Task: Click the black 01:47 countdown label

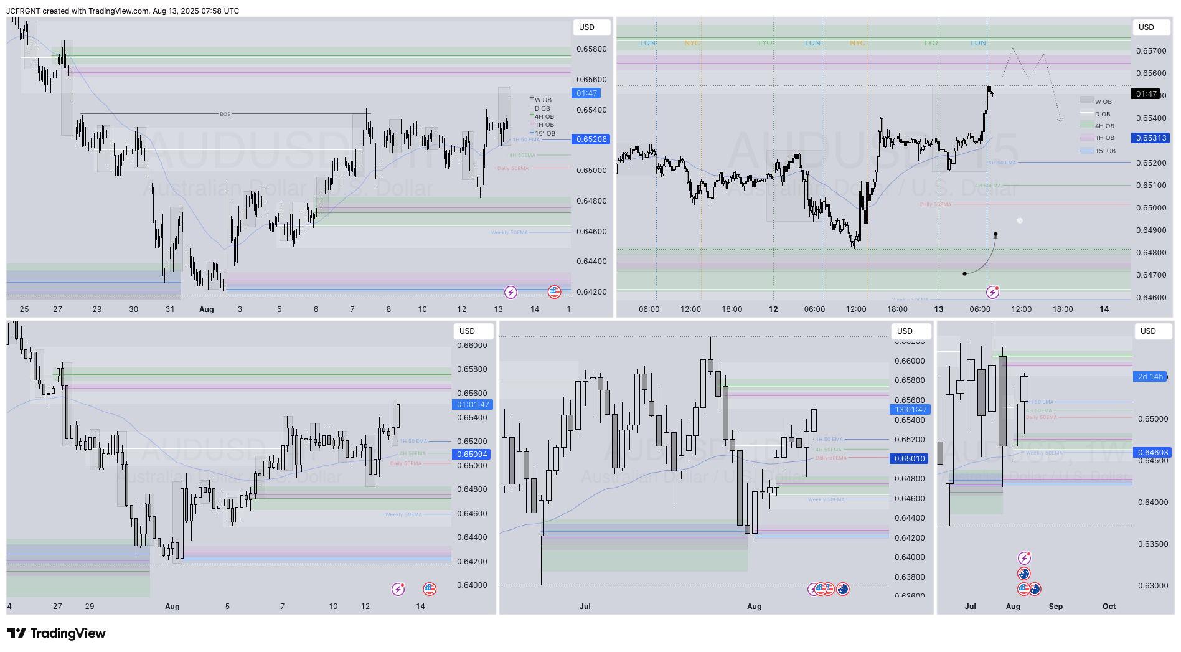Action: 1146,94
